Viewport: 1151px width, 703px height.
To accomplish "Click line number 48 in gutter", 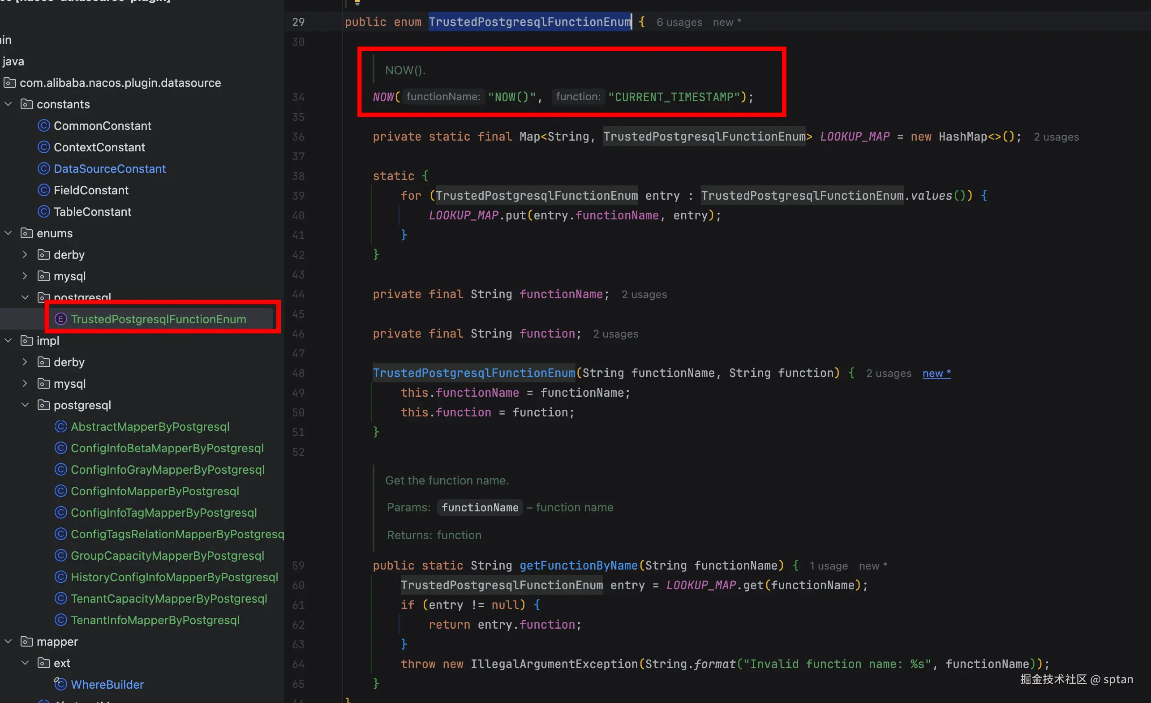I will (x=298, y=373).
